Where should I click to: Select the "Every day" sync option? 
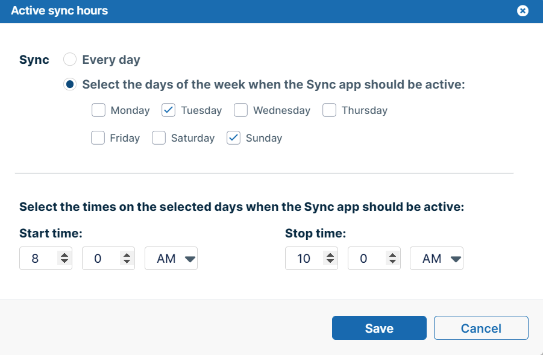pyautogui.click(x=69, y=59)
